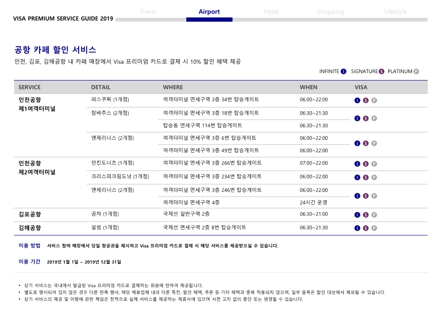Switch to the Hotel tab
441x312 pixels.
[271, 11]
